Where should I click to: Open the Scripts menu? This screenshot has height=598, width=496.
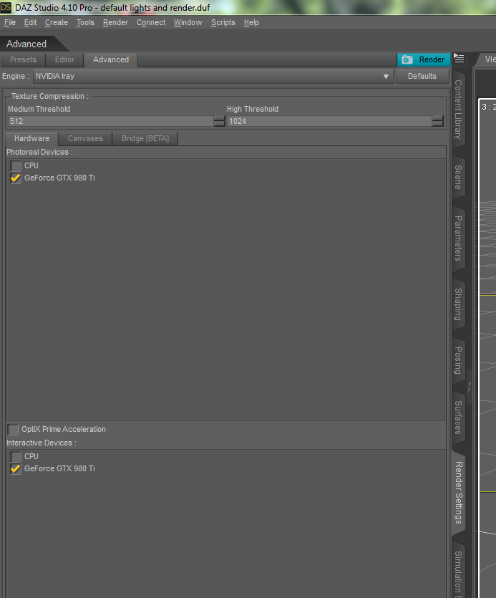click(223, 22)
